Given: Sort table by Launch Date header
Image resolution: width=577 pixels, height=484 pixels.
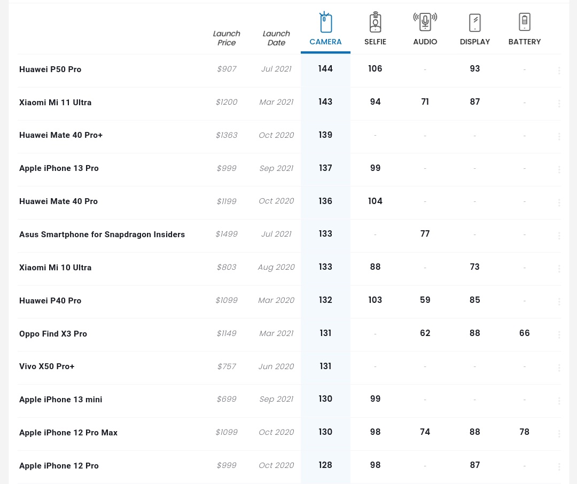Looking at the screenshot, I should pos(276,38).
